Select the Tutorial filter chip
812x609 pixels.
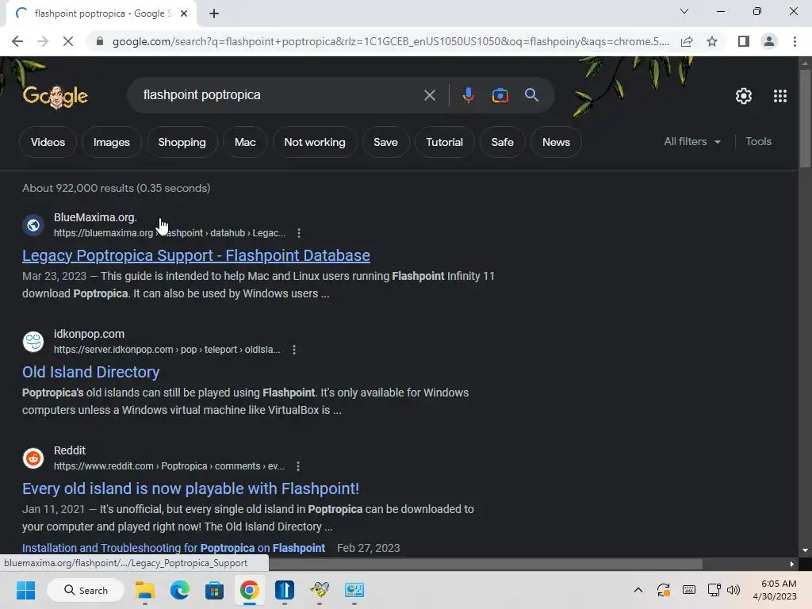pos(444,142)
